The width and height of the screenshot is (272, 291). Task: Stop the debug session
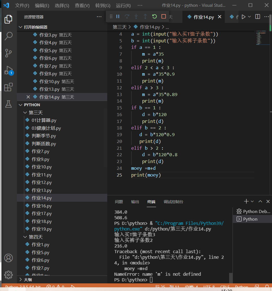(x=164, y=16)
